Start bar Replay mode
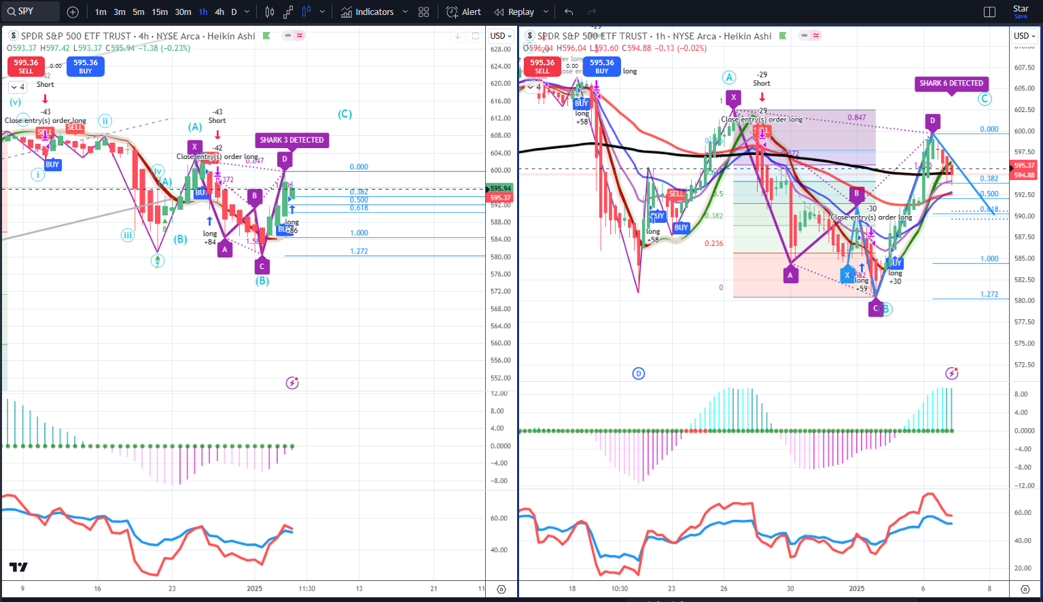The image size is (1043, 602). point(514,12)
